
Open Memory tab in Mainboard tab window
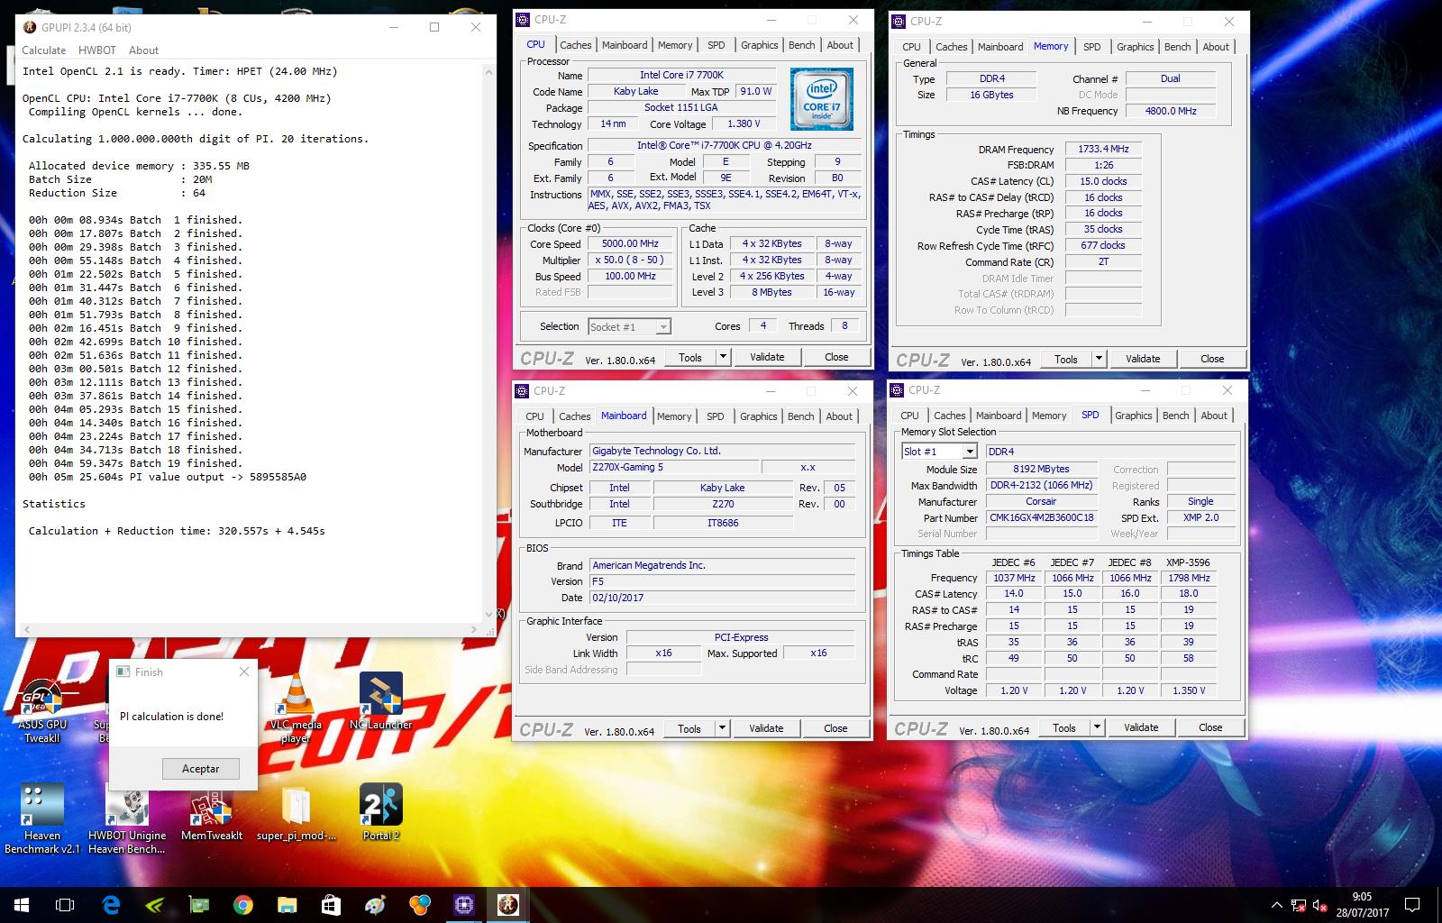[674, 416]
